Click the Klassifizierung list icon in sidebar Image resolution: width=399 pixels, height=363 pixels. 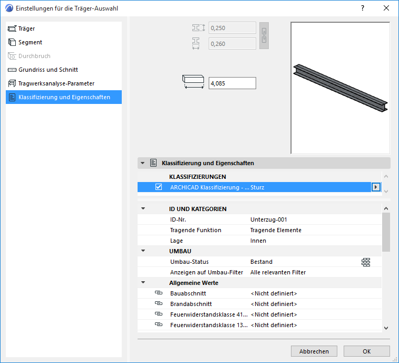coord(12,97)
